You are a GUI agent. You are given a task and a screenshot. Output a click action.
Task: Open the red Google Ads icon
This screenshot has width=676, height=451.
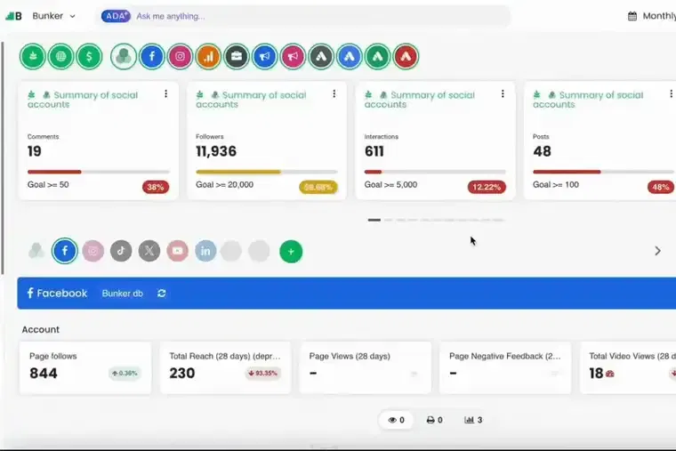coord(406,56)
